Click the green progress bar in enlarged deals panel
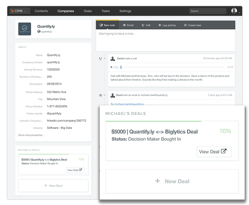 153,121
